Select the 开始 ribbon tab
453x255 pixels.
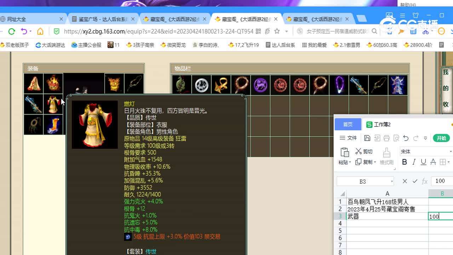click(441, 138)
